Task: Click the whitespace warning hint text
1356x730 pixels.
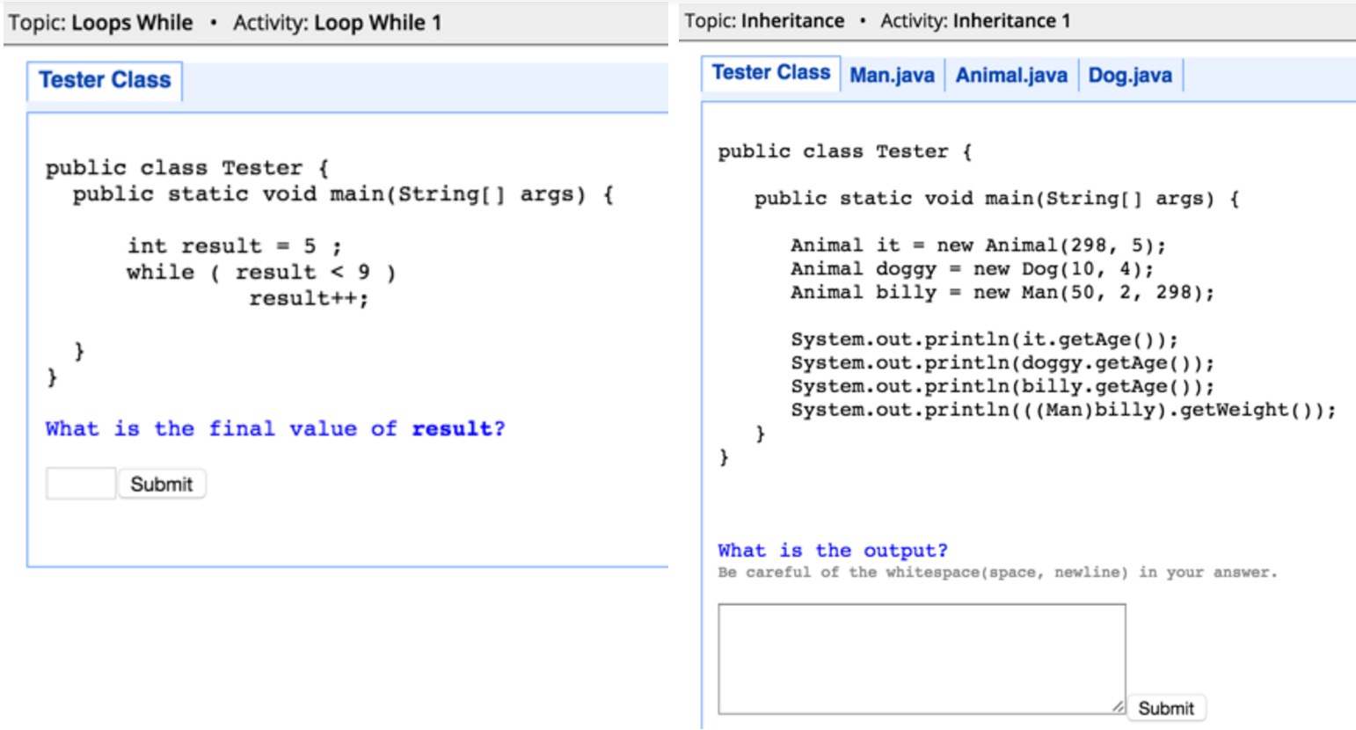Action: pos(997,573)
